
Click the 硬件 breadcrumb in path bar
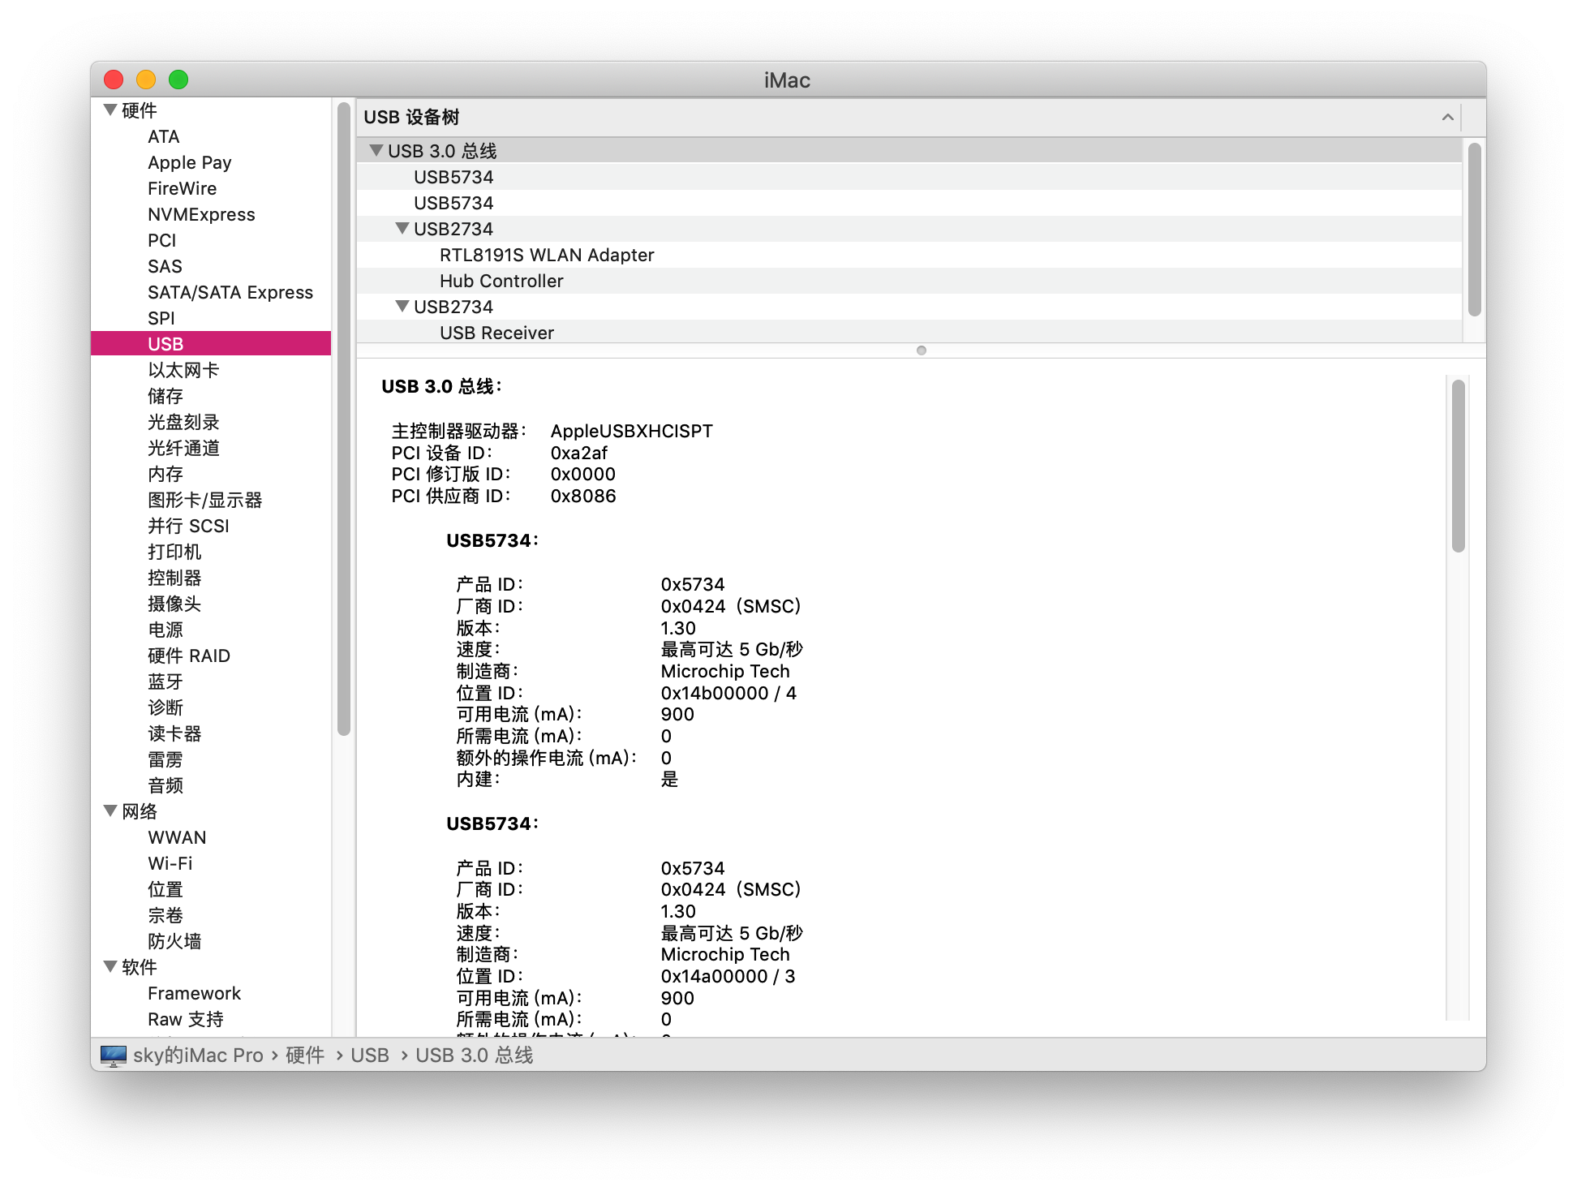click(x=305, y=1055)
